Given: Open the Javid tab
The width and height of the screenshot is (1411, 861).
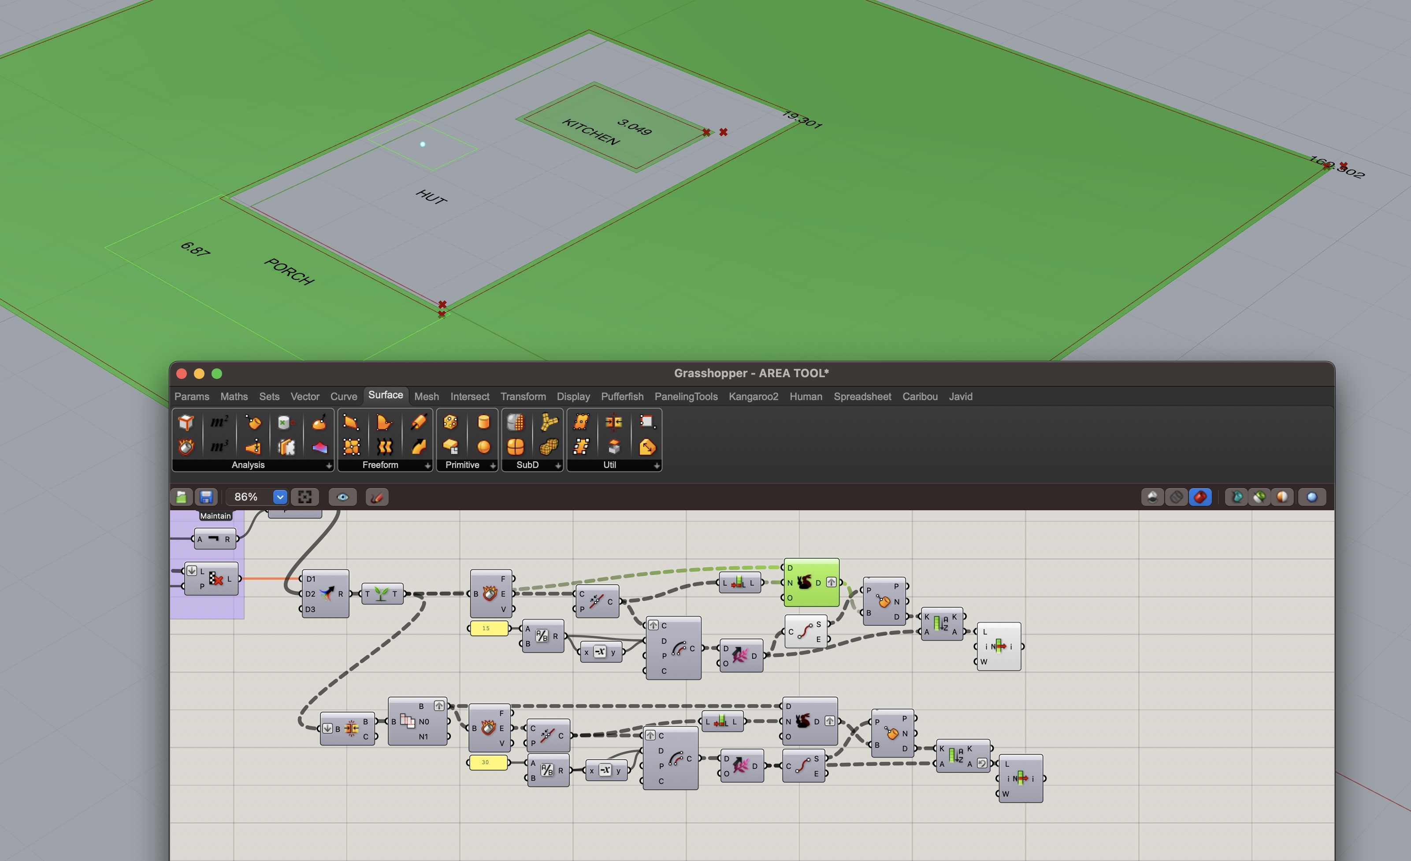Looking at the screenshot, I should [x=961, y=396].
